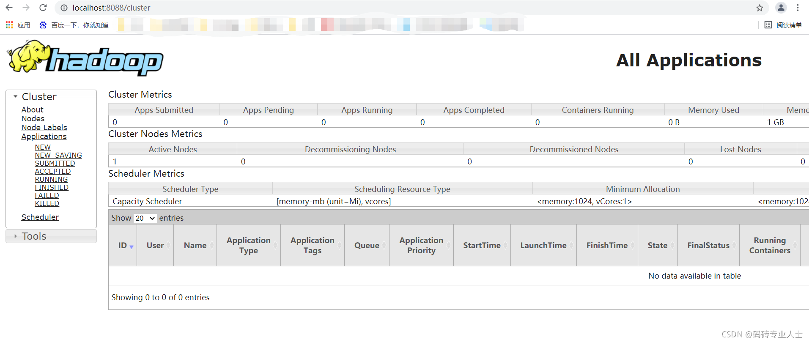
Task: Go forward in browser history
Action: click(26, 8)
